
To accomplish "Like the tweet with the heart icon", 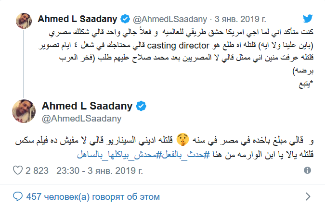I will (x=17, y=170).
